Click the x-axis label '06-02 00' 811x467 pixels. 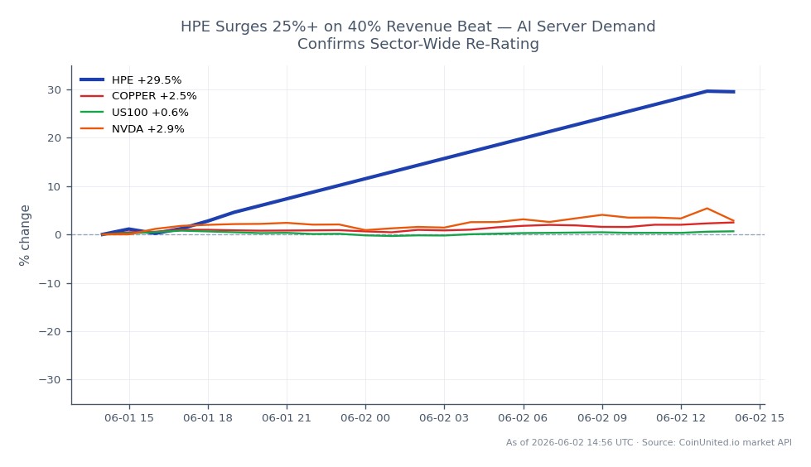(365, 418)
